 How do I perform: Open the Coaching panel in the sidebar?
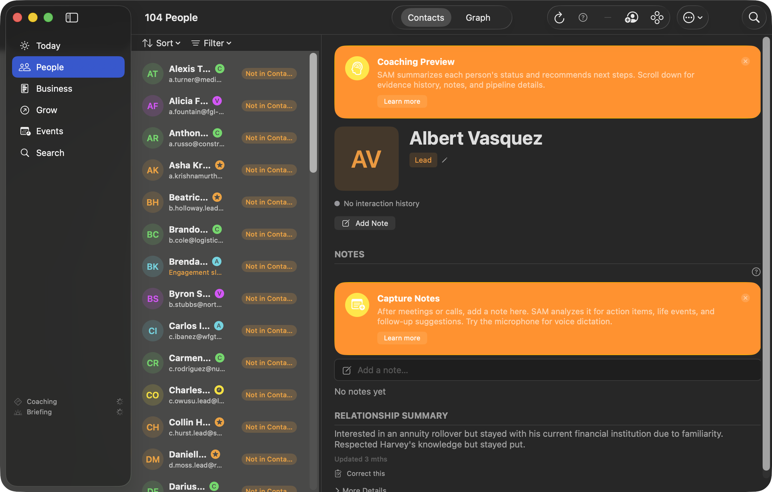click(x=42, y=401)
